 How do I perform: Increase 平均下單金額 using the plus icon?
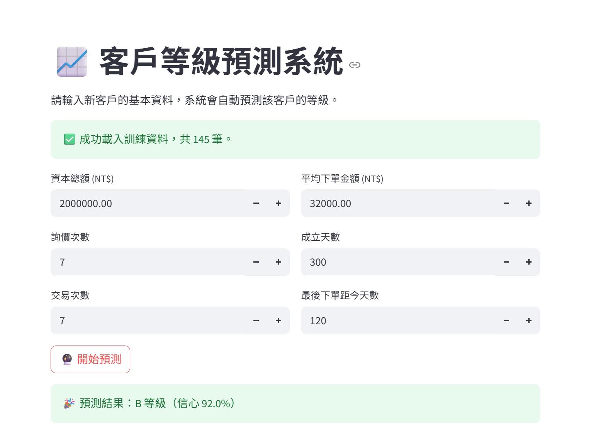coord(528,203)
